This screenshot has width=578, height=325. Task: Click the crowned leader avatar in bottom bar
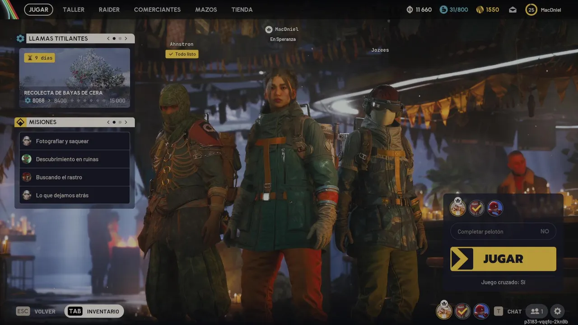pyautogui.click(x=444, y=311)
